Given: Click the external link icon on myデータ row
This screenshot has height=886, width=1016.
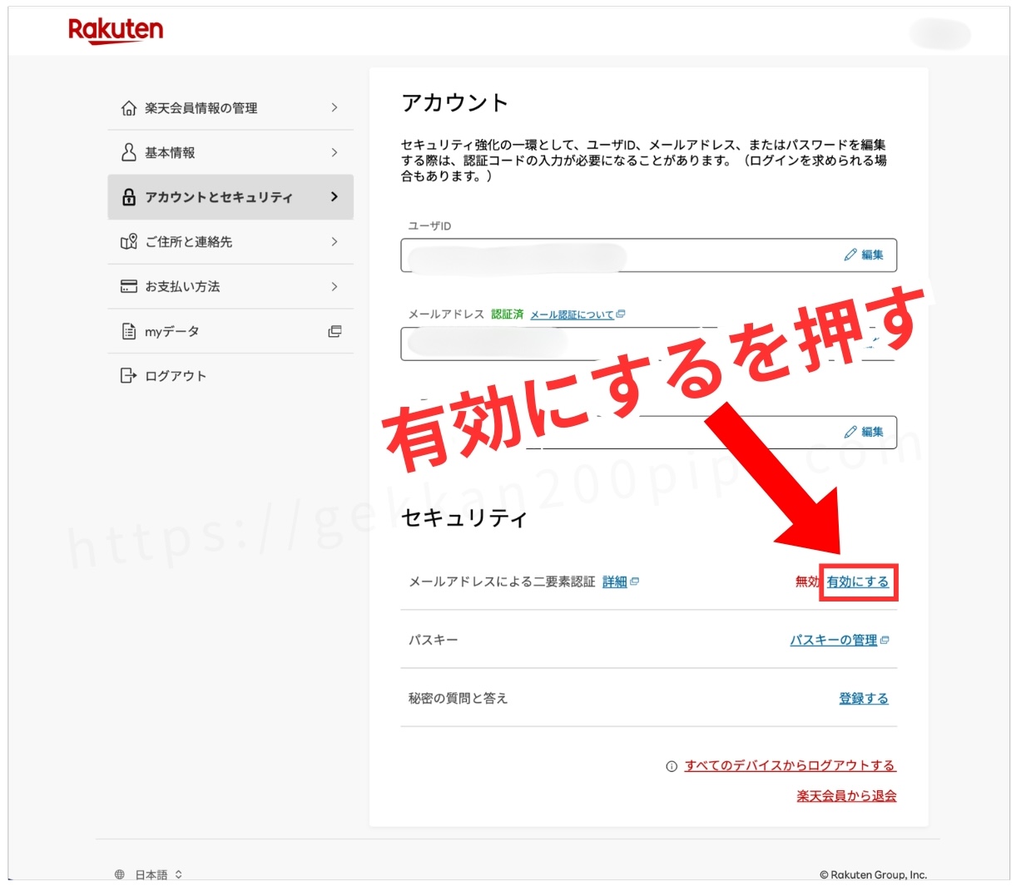Looking at the screenshot, I should [x=335, y=331].
